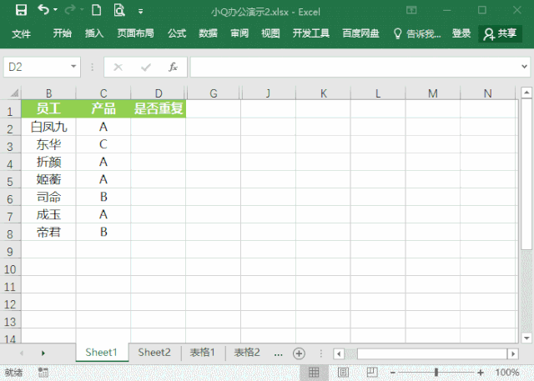Screen dimensions: 534x381
Task: Click the next sheet tab navigation arrow
Action: (43, 353)
